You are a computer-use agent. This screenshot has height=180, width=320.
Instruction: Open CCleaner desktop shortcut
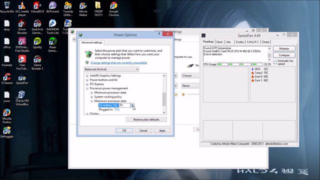tap(7, 79)
